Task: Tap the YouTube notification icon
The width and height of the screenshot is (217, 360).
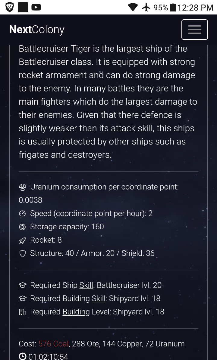Action: (36, 7)
